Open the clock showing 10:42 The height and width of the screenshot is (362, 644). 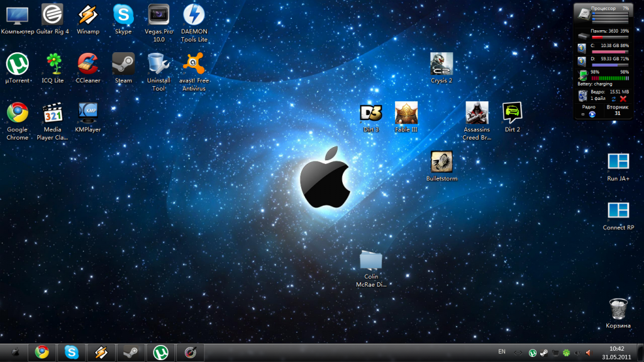click(616, 353)
